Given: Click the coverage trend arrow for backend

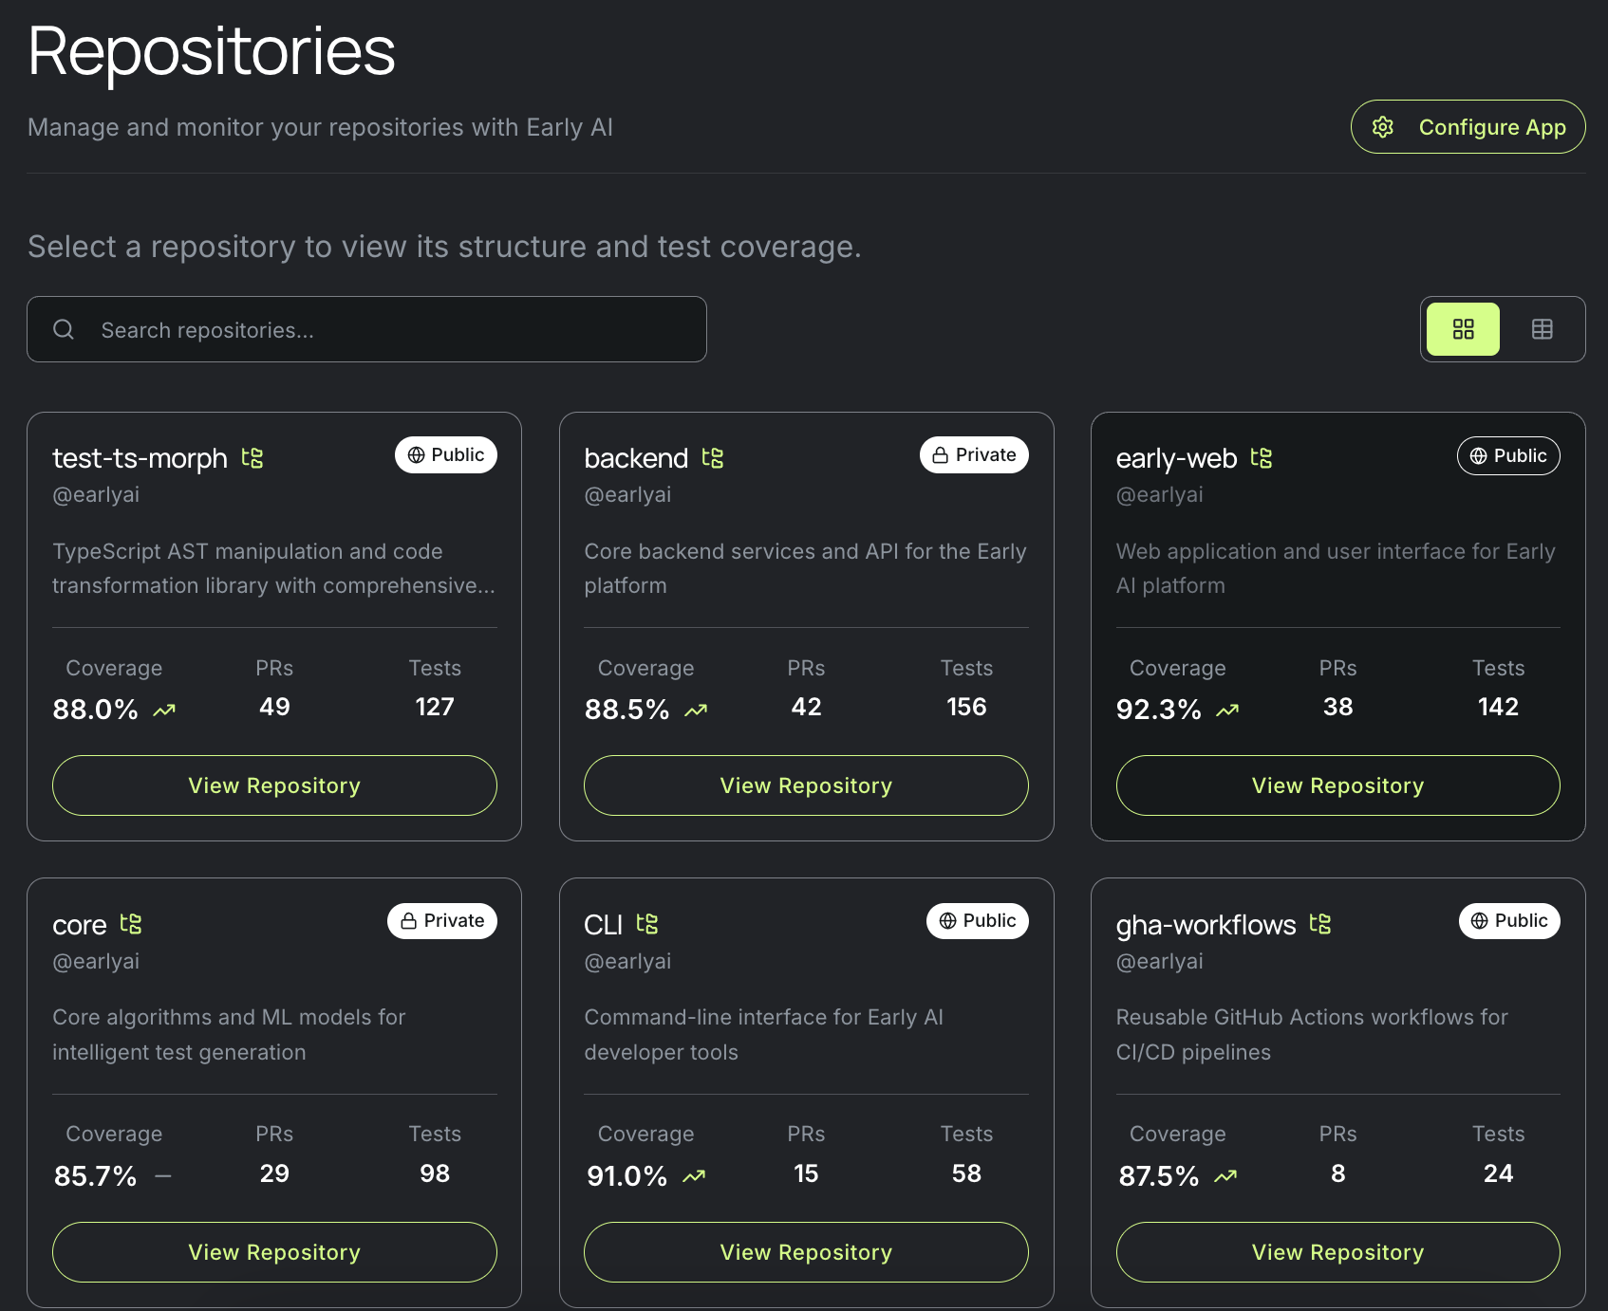Looking at the screenshot, I should (x=696, y=711).
